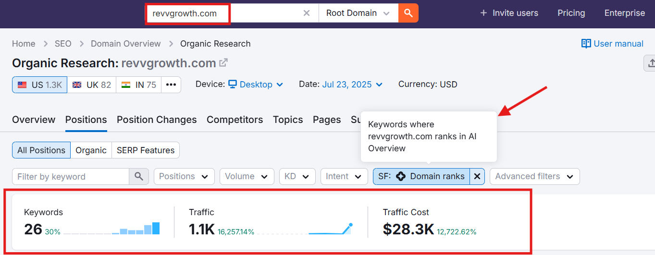The height and width of the screenshot is (255, 655).
Task: Select the IN 75 database
Action: coord(139,85)
